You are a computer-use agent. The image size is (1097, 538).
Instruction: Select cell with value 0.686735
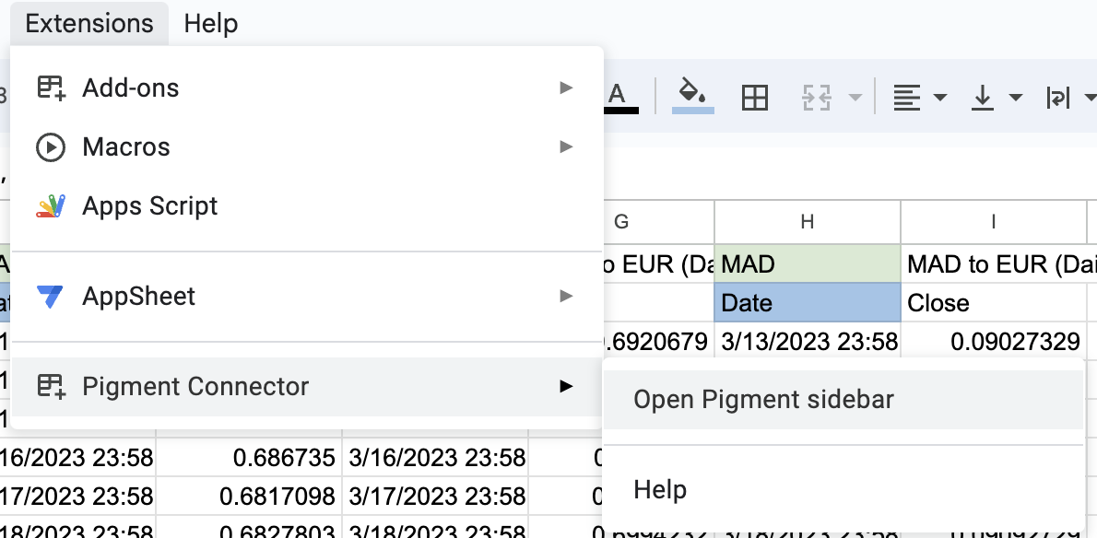[248, 458]
